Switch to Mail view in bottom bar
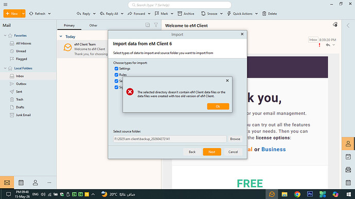This screenshot has height=199, width=355. 7,183
